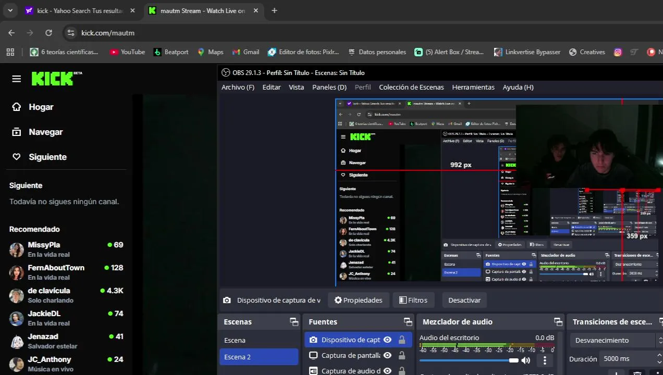663x375 pixels.
Task: Open Navegar in the Kick sidebar
Action: pyautogui.click(x=38, y=132)
